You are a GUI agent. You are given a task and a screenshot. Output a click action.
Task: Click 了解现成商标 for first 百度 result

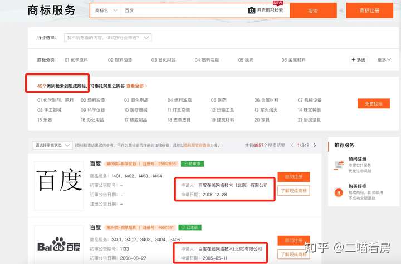click(x=294, y=191)
